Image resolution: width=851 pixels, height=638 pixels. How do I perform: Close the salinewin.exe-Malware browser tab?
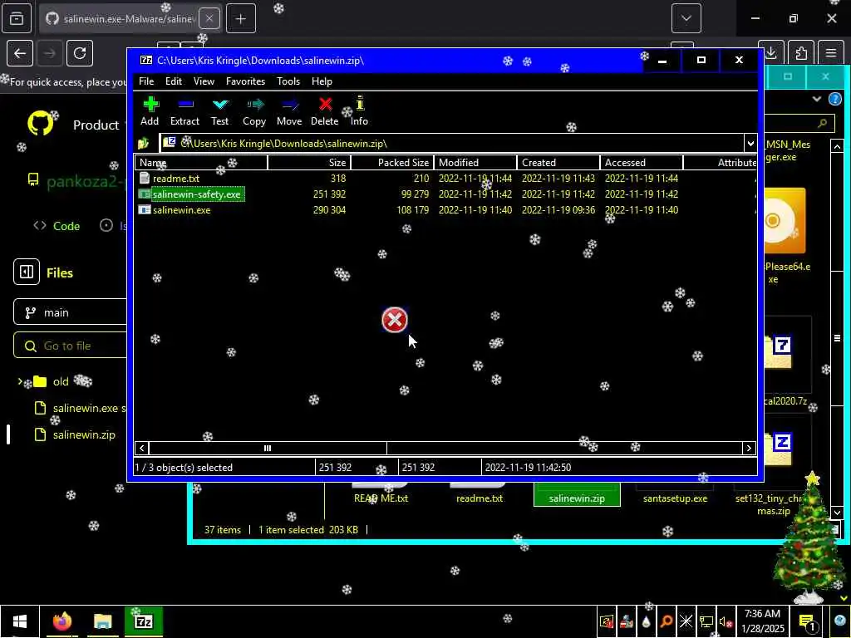(209, 18)
